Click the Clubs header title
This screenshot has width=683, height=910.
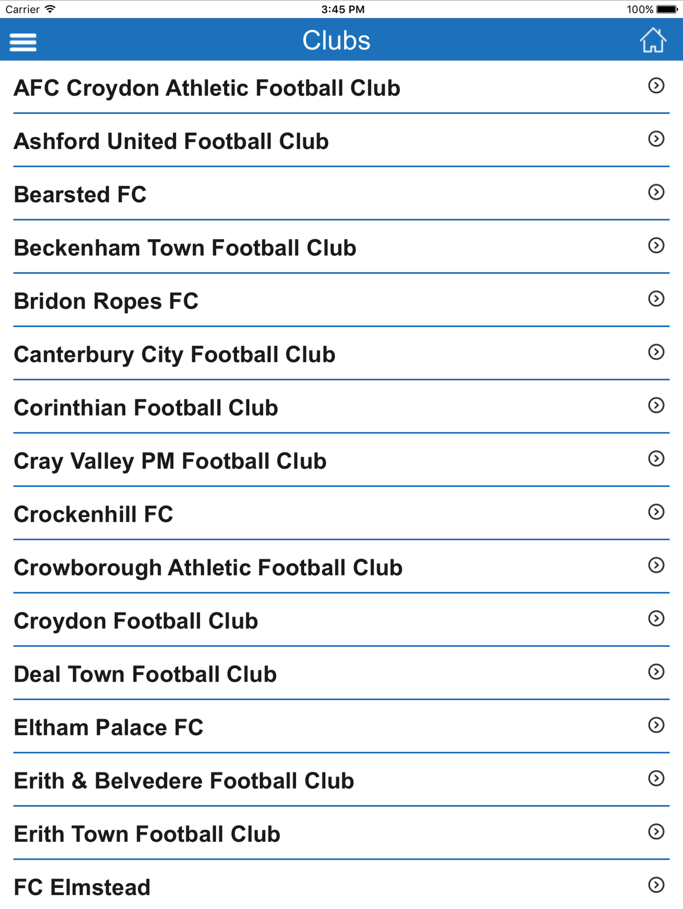336,40
